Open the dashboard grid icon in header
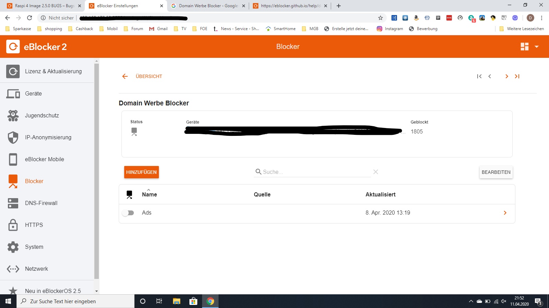 [525, 47]
